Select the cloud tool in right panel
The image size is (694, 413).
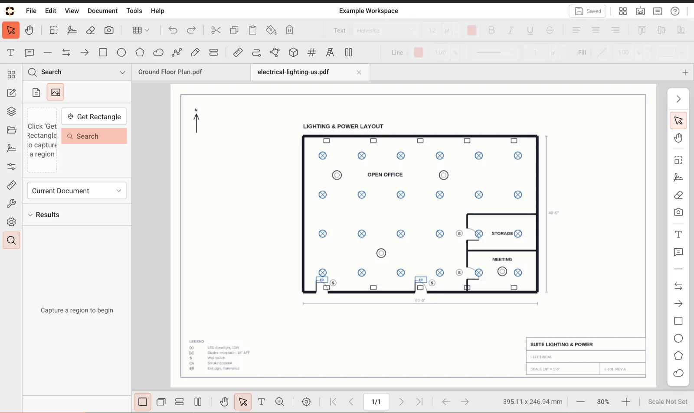point(678,373)
